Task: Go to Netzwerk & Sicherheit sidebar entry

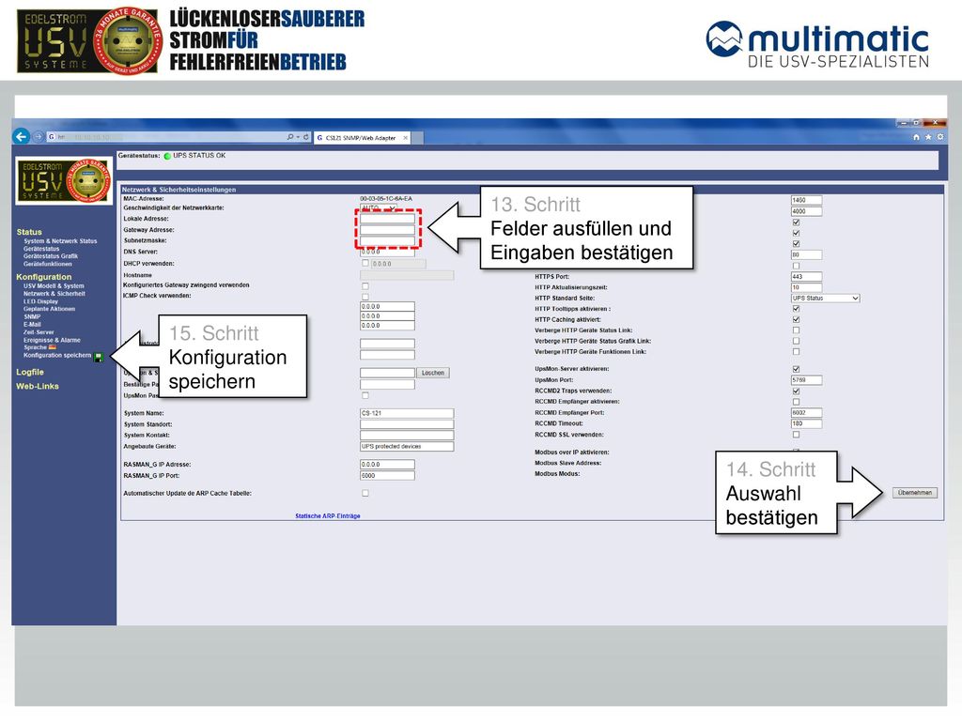Action: pyautogui.click(x=54, y=294)
